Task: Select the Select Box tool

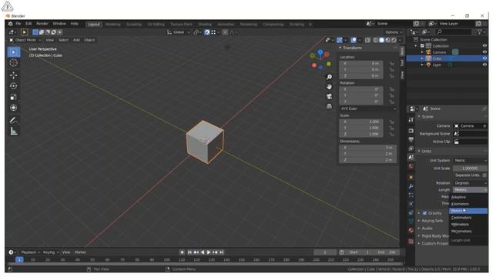Action: [14, 52]
